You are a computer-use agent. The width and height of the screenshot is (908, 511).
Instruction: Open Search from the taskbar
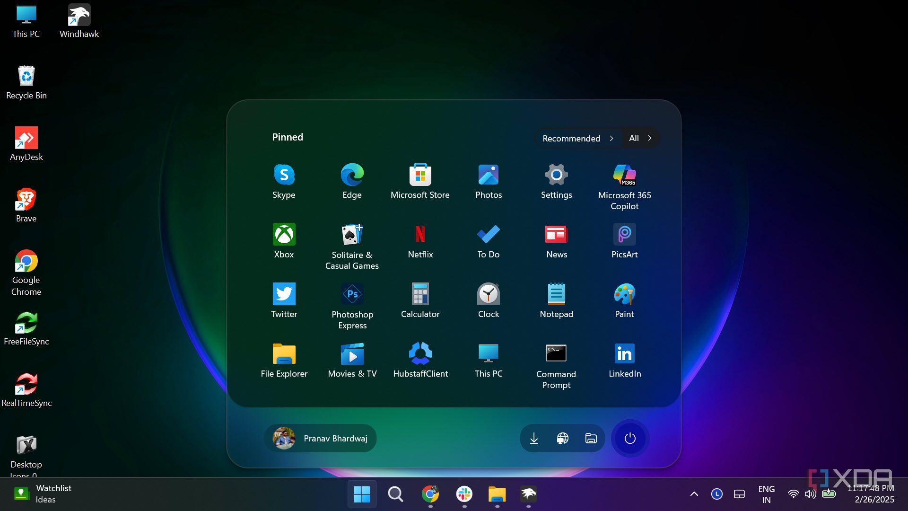click(x=395, y=494)
